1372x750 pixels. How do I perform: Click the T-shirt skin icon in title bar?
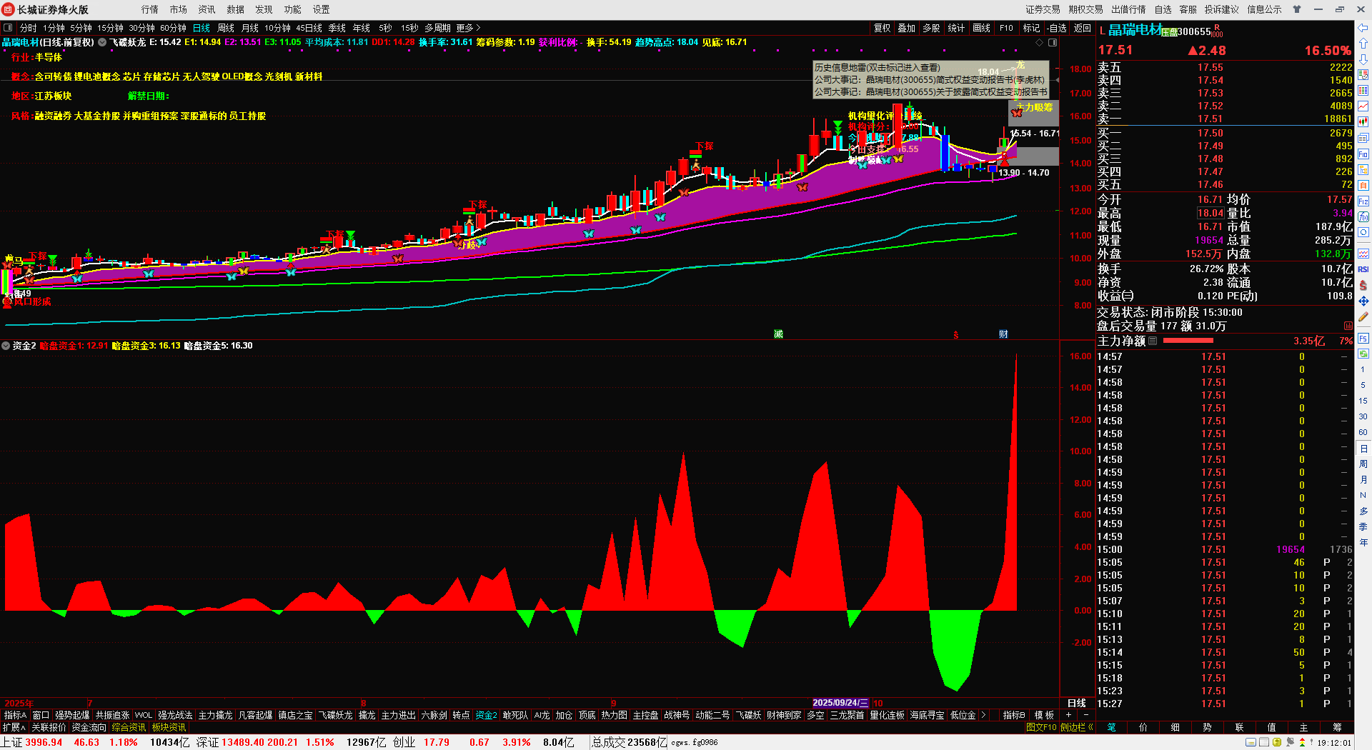[1296, 9]
